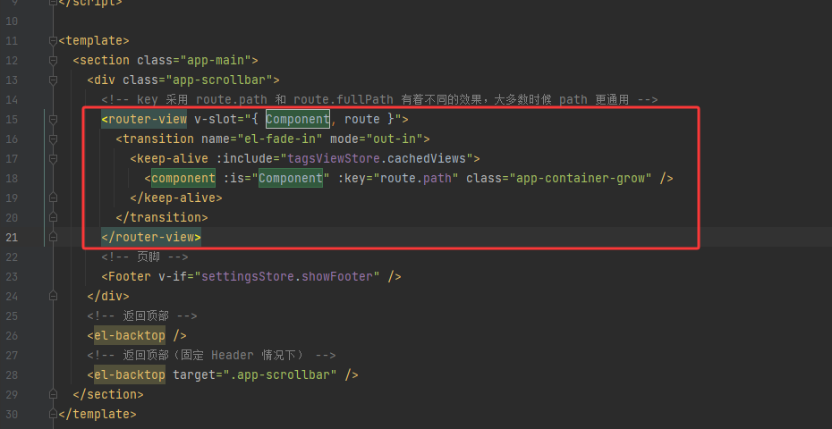This screenshot has height=429, width=832.
Task: Click the closing div fold marker on line 24
Action: 53,296
